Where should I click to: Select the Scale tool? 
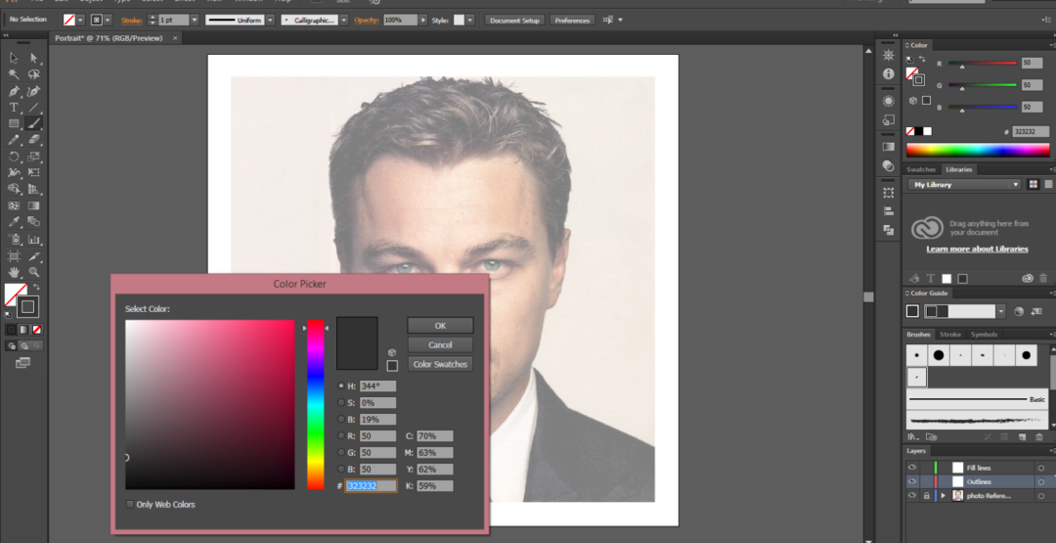click(33, 157)
